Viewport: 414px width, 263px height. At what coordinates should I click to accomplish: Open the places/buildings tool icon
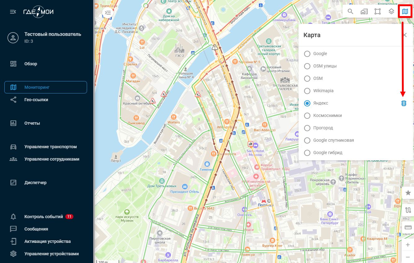[364, 12]
